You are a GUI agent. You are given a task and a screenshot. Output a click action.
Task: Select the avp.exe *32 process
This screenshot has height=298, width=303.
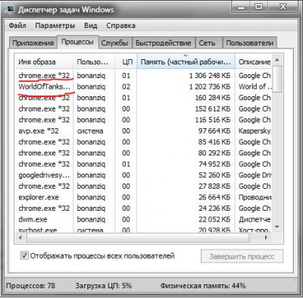pos(143,130)
